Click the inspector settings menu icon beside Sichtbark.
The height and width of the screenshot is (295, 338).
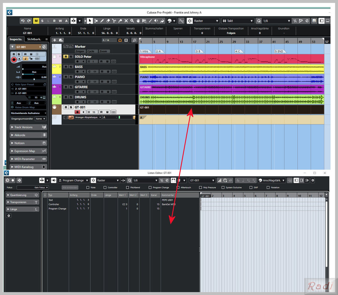pos(46,39)
